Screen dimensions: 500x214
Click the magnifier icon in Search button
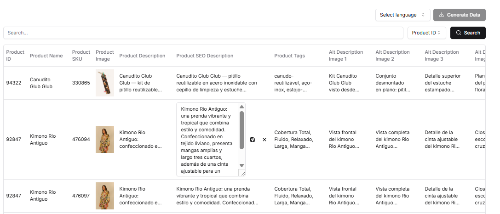point(458,33)
